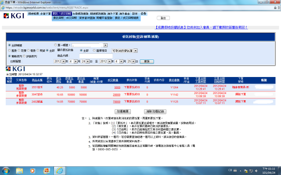Open the start day 24 dropdown
Screen dimensions: 281x175
click(88, 61)
